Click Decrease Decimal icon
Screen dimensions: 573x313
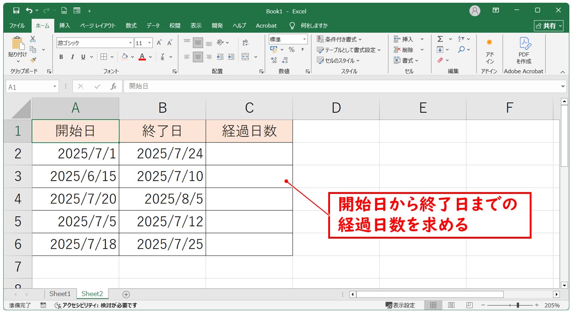pyautogui.click(x=285, y=60)
